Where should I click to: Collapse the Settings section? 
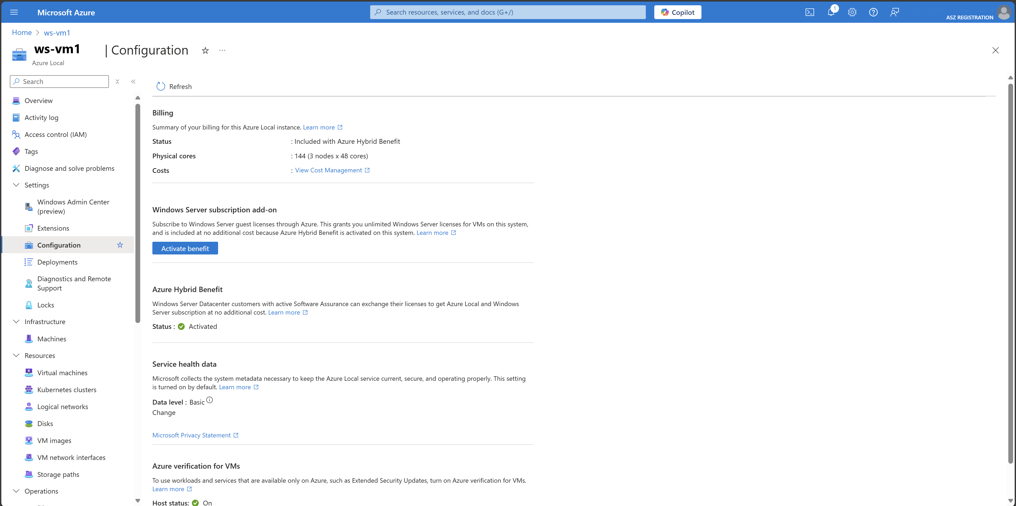(16, 185)
